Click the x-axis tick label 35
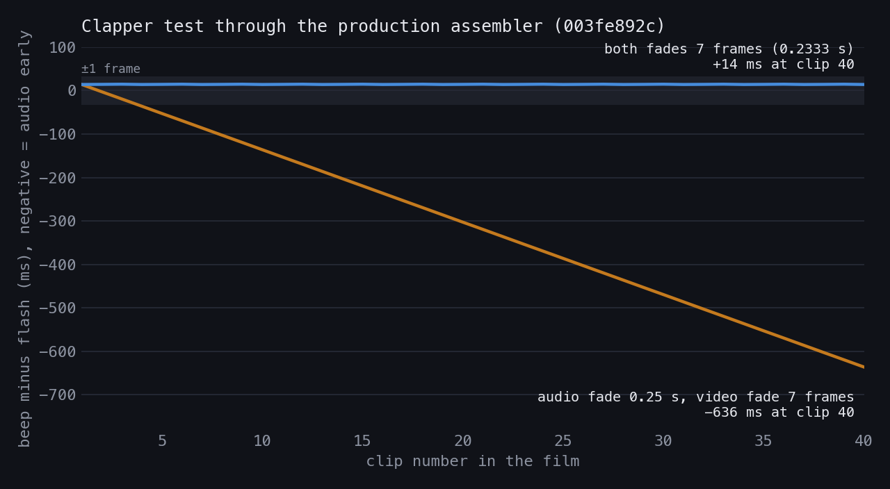This screenshot has width=890, height=489. 763,441
